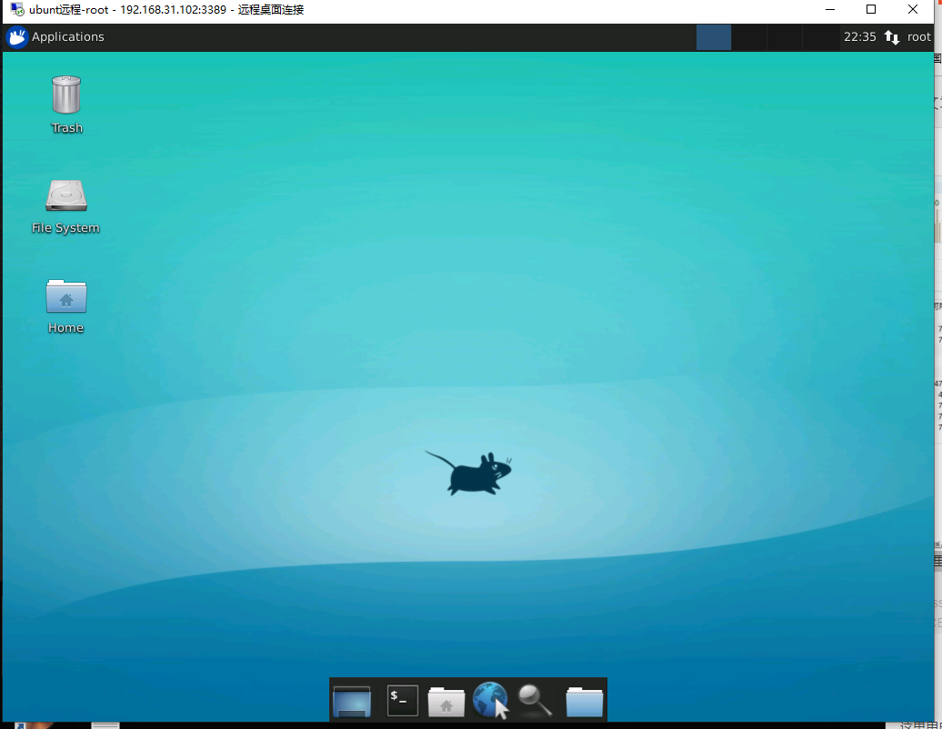Select the active blue workspace in the pager
942x729 pixels.
pos(714,36)
